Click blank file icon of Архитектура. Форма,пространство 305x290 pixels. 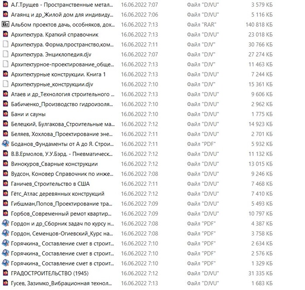click(x=5, y=44)
